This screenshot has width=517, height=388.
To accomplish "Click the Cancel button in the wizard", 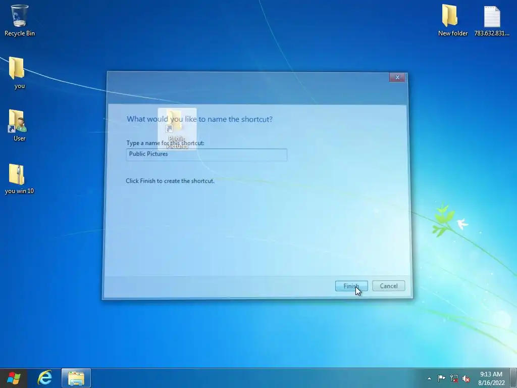I will (x=388, y=286).
